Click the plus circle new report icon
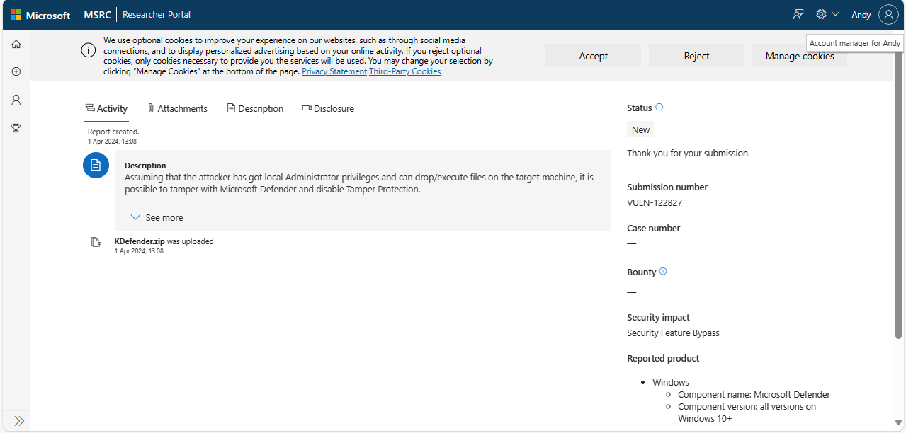906x433 pixels. pyautogui.click(x=16, y=71)
